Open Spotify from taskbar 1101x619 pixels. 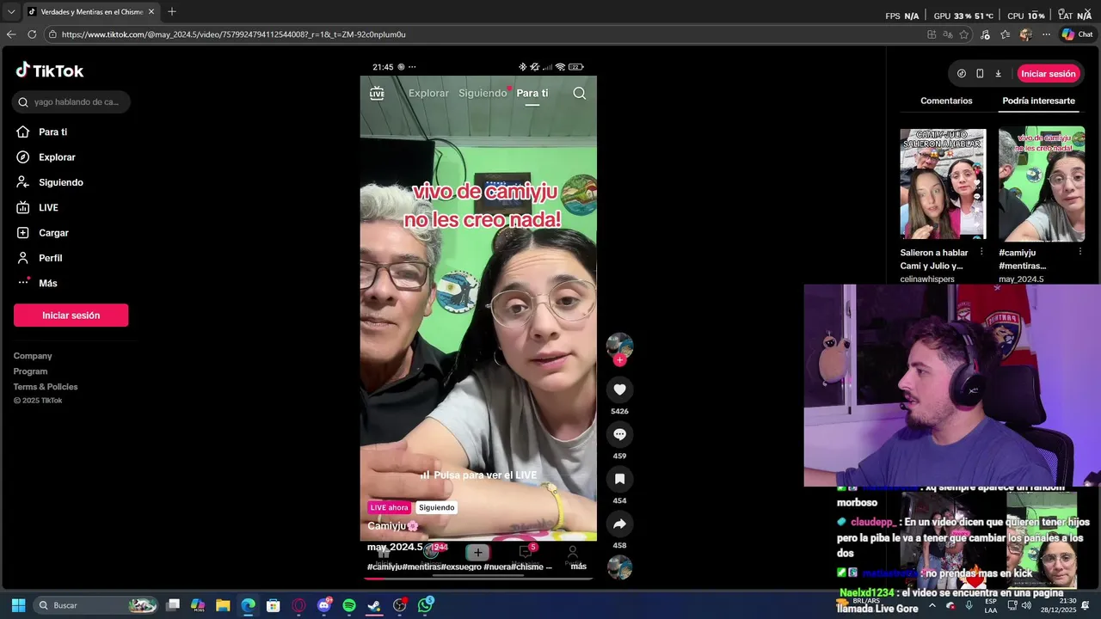[x=349, y=605]
